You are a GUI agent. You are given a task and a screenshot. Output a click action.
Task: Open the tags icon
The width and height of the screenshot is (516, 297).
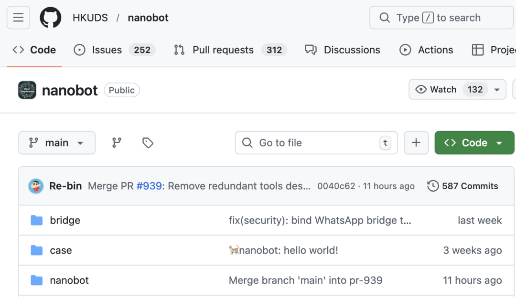point(148,143)
